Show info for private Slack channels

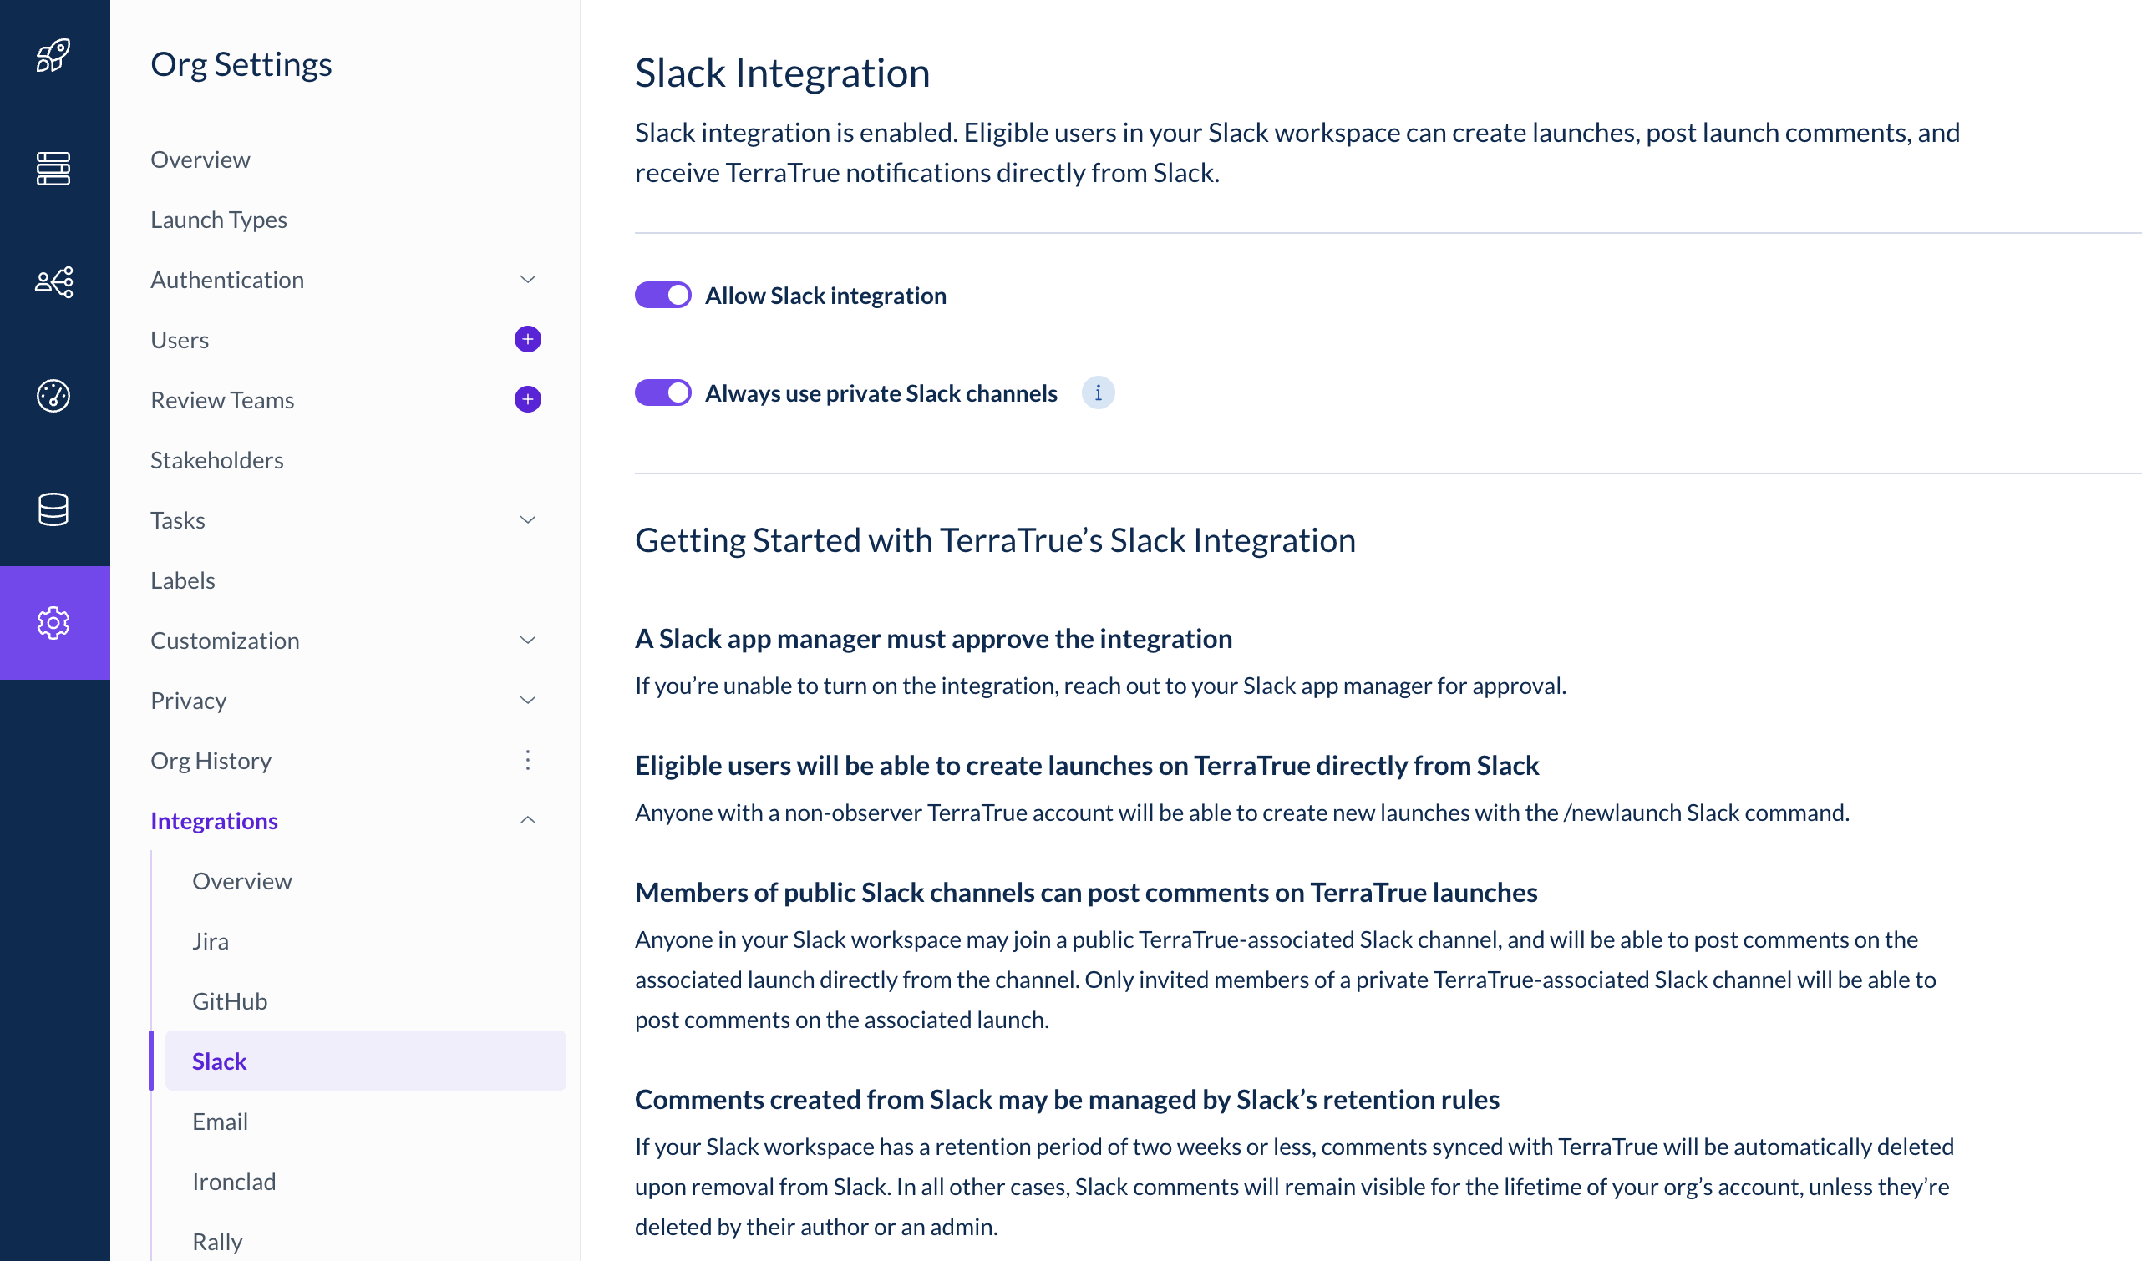(x=1099, y=392)
